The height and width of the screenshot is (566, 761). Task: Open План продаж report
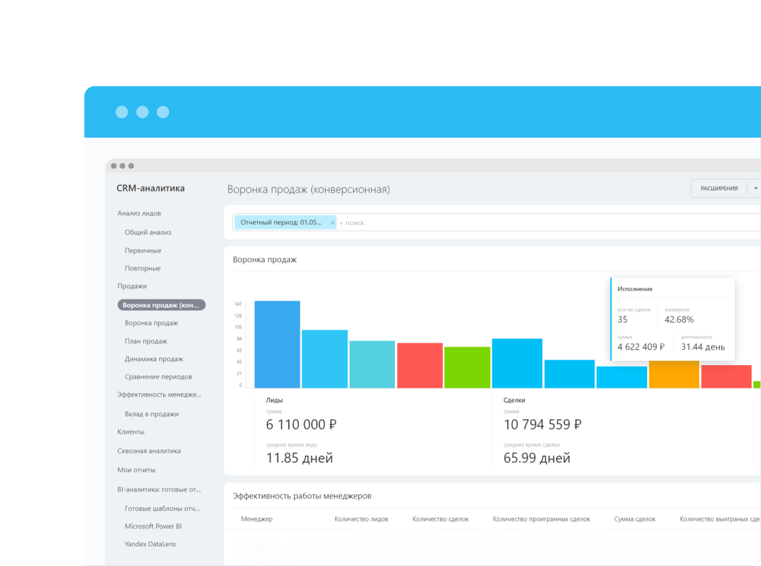145,341
